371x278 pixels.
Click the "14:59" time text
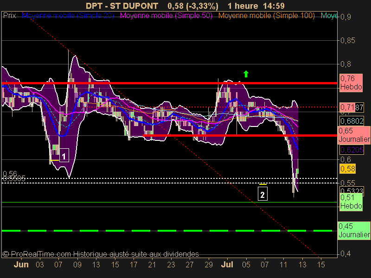click(x=274, y=6)
